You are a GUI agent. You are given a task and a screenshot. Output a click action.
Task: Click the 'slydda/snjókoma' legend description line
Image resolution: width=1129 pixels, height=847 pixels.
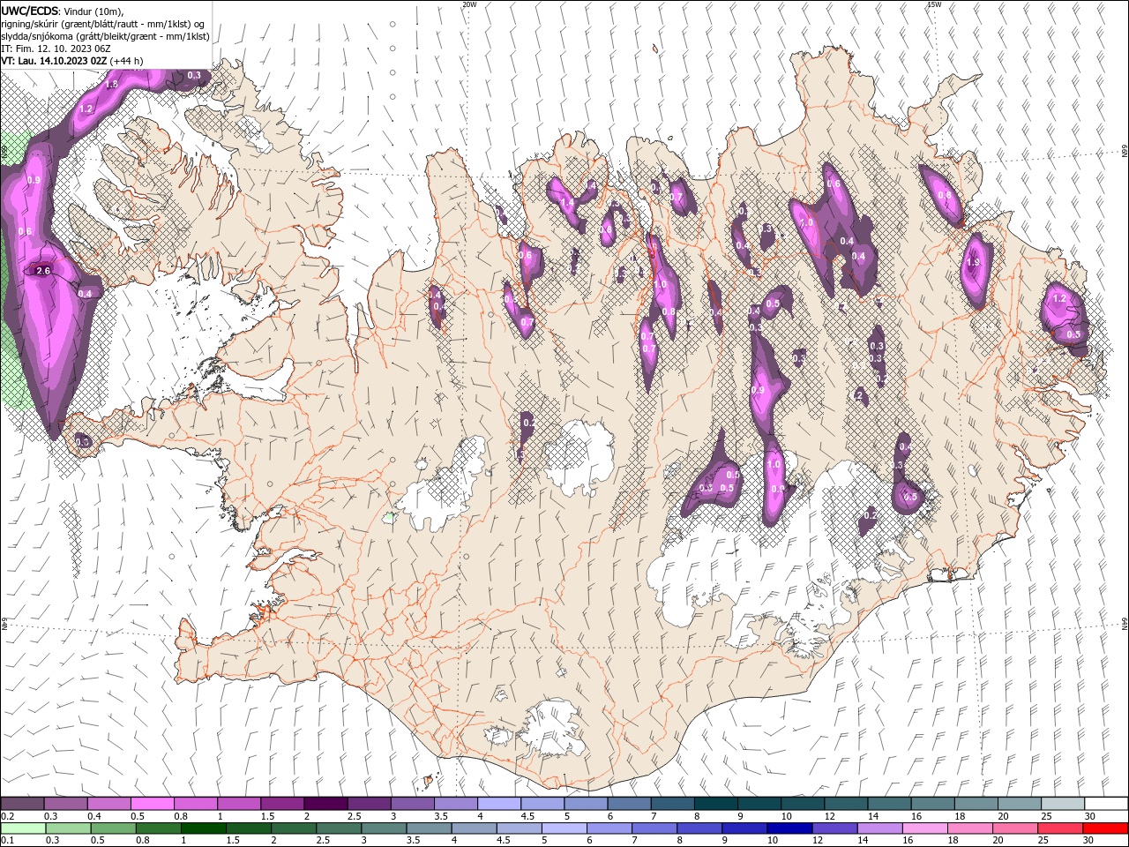click(106, 36)
